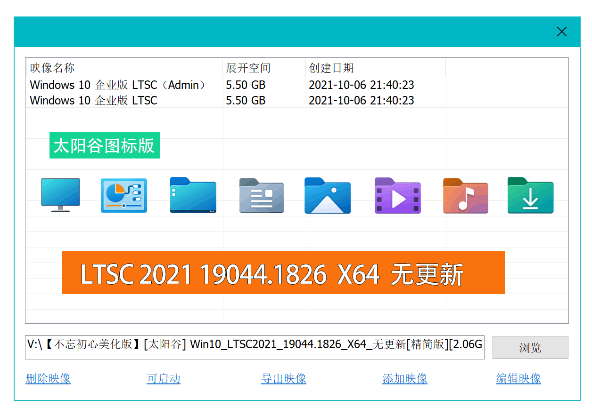Click the Videos folder icon
This screenshot has height=414, width=592.
(398, 195)
